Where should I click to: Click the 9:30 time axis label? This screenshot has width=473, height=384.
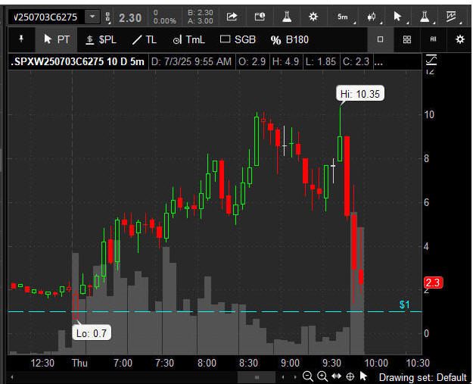click(331, 363)
